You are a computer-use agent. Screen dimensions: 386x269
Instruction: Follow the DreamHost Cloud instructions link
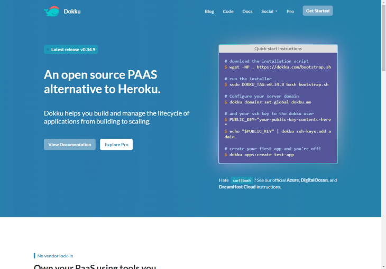click(x=237, y=187)
